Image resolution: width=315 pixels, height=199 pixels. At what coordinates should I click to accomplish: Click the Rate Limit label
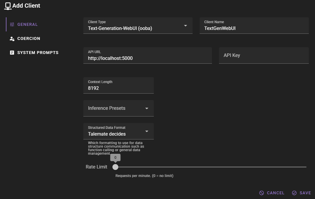click(x=96, y=167)
